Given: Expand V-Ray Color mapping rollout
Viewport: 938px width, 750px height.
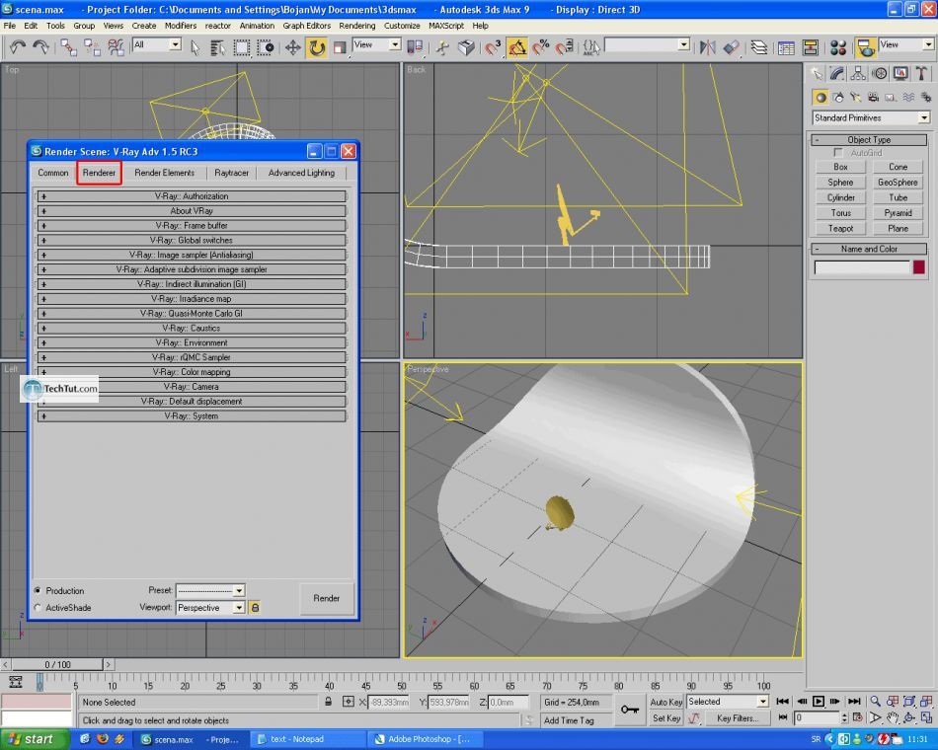Looking at the screenshot, I should click(192, 372).
